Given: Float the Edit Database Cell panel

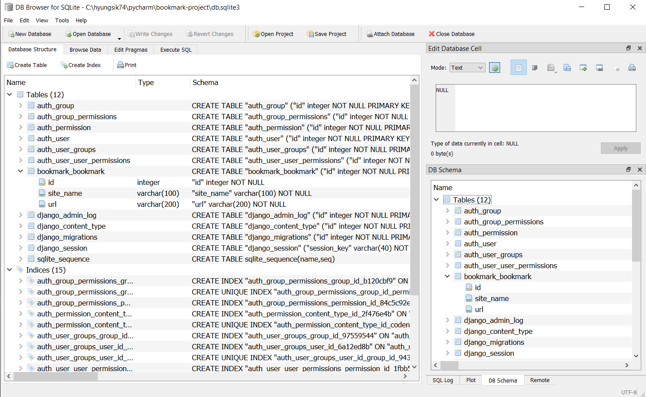Looking at the screenshot, I should pyautogui.click(x=628, y=48).
